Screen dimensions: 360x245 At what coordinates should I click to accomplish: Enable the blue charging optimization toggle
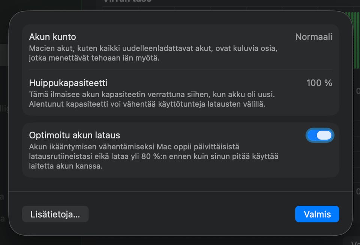click(x=319, y=135)
